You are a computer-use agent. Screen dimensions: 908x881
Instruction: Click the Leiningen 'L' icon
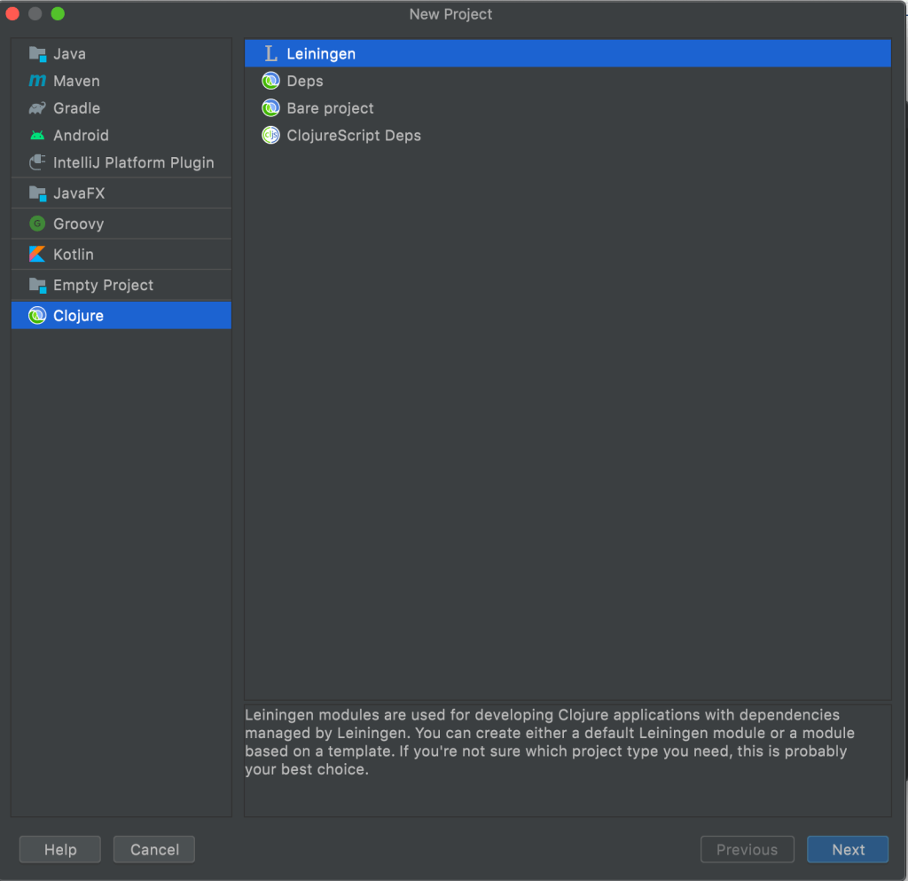270,54
